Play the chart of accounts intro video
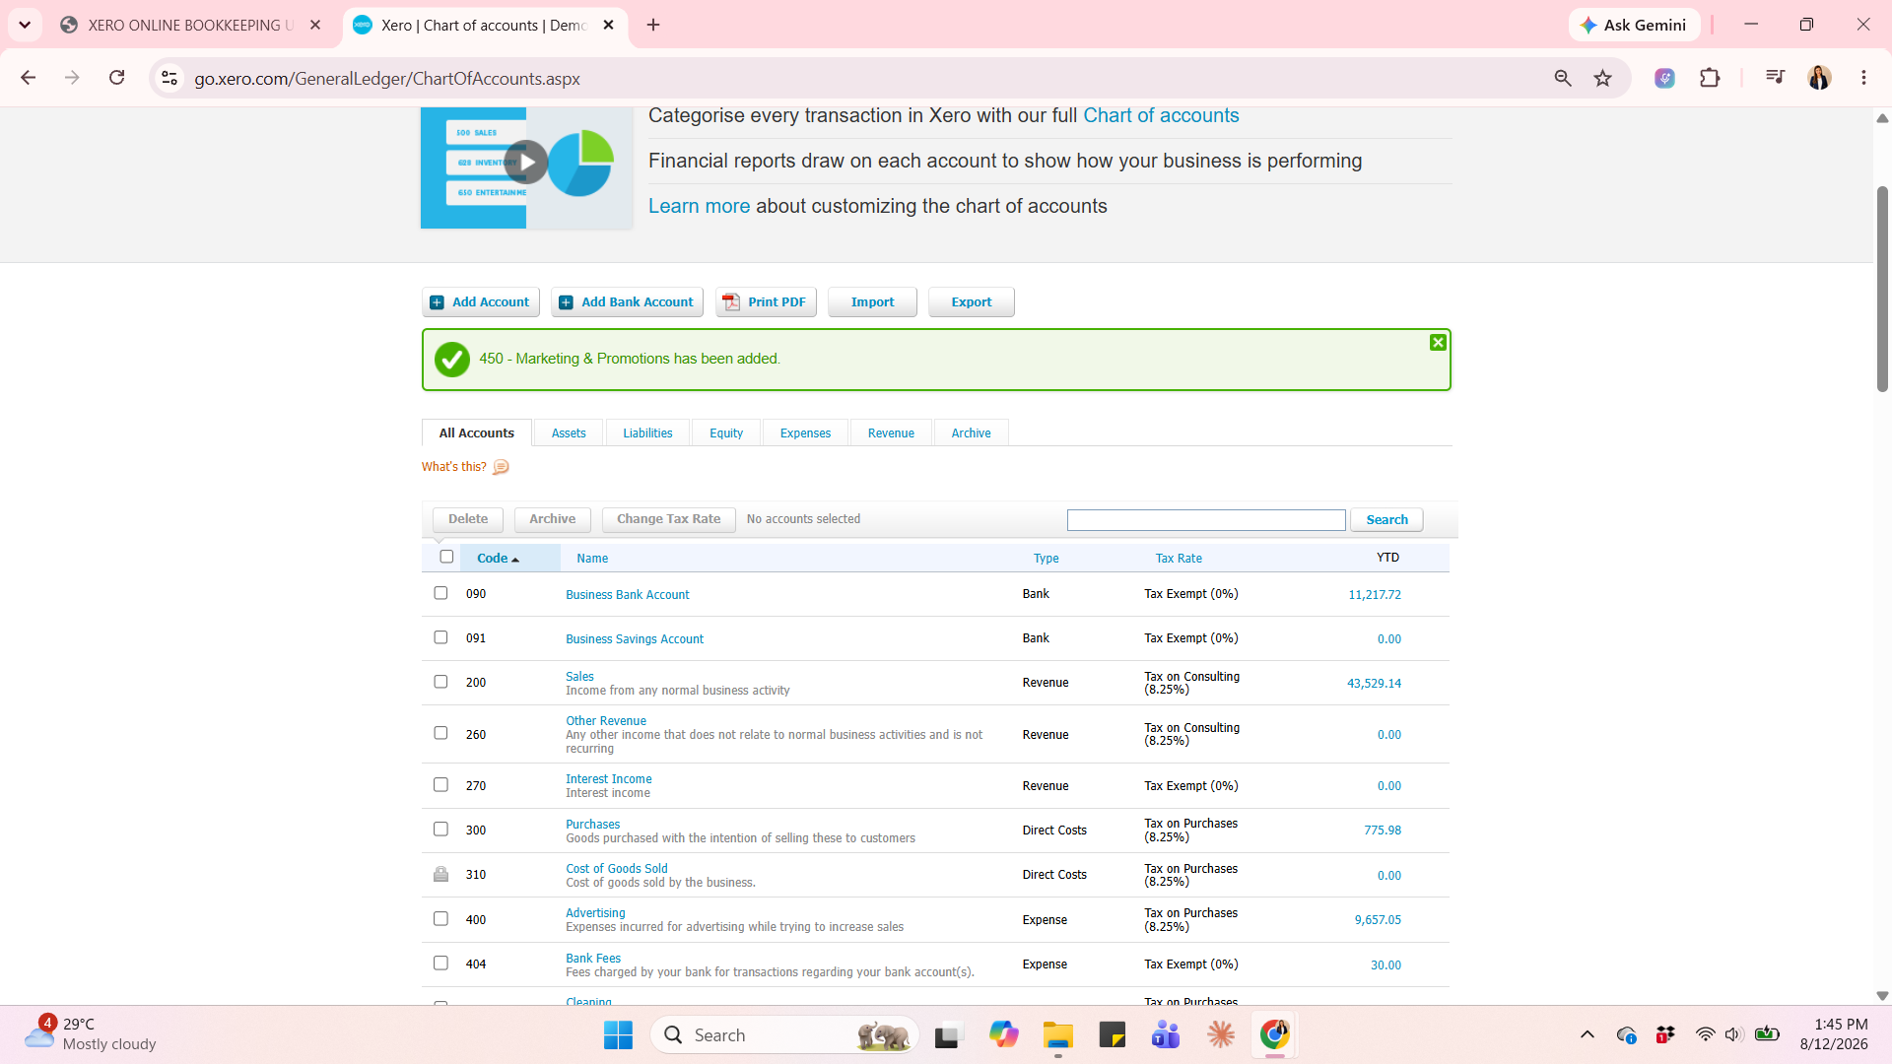This screenshot has width=1892, height=1064. [526, 163]
